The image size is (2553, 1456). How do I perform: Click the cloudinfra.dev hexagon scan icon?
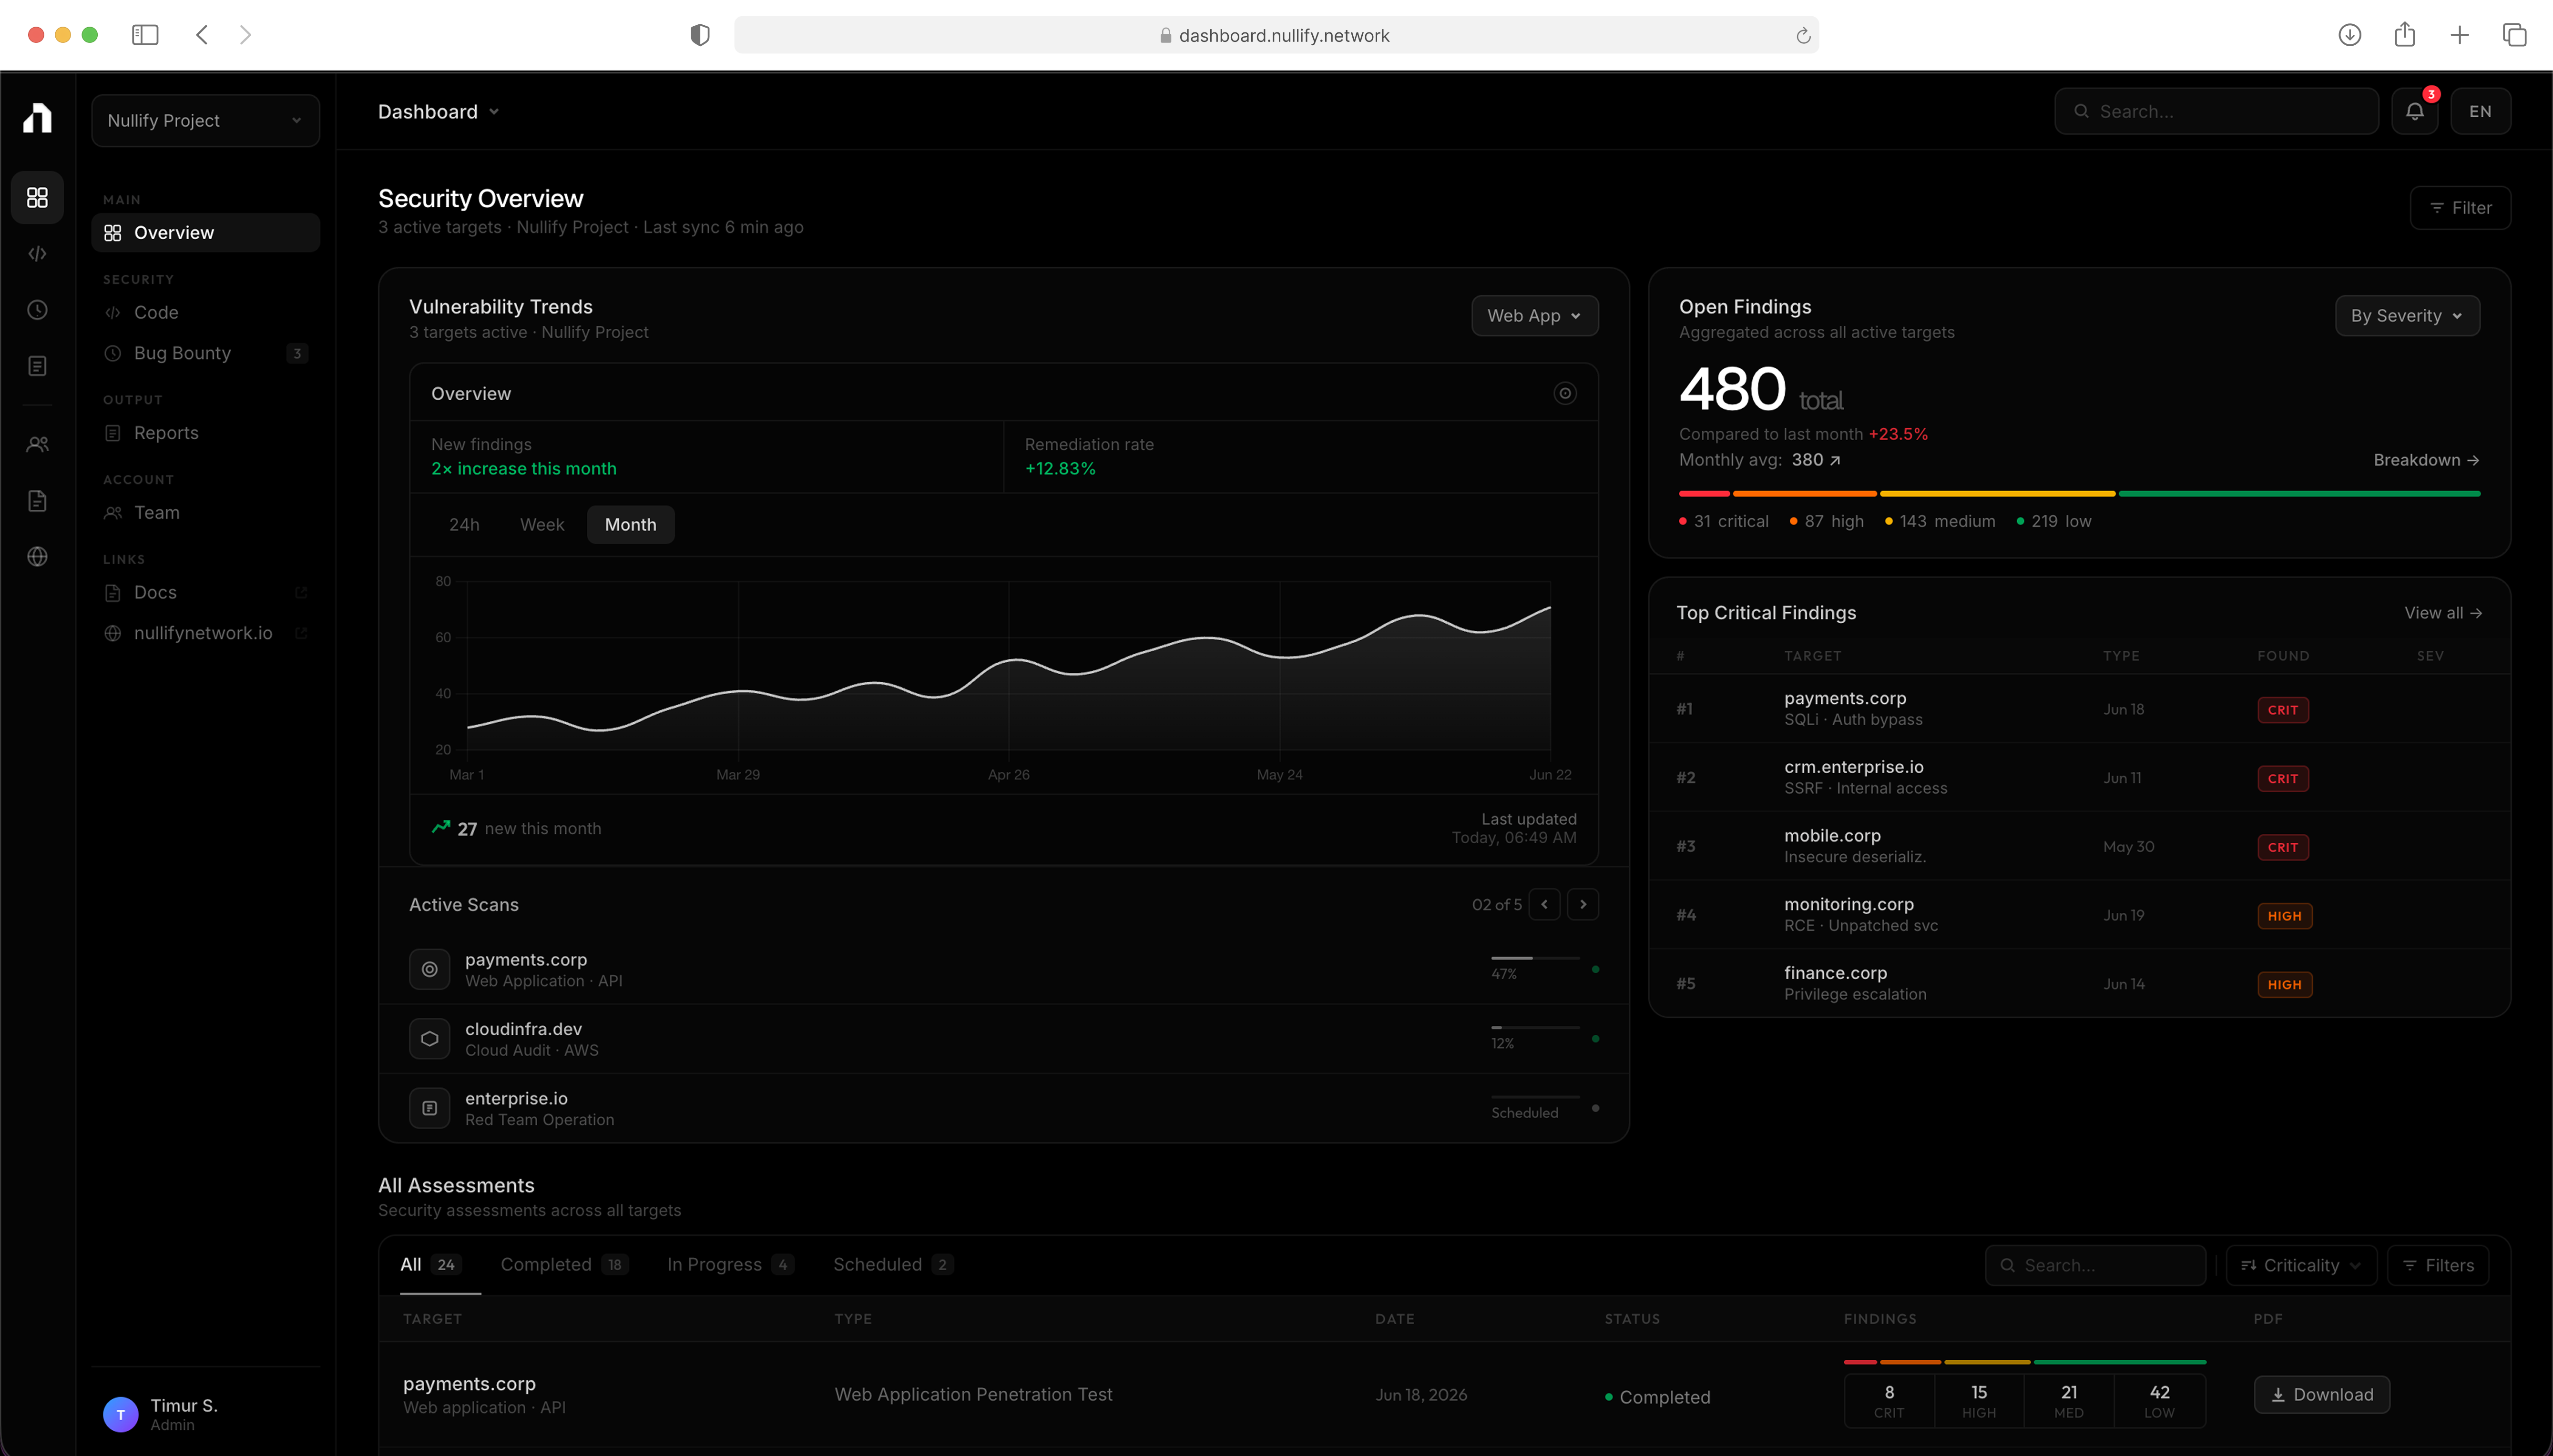point(429,1039)
